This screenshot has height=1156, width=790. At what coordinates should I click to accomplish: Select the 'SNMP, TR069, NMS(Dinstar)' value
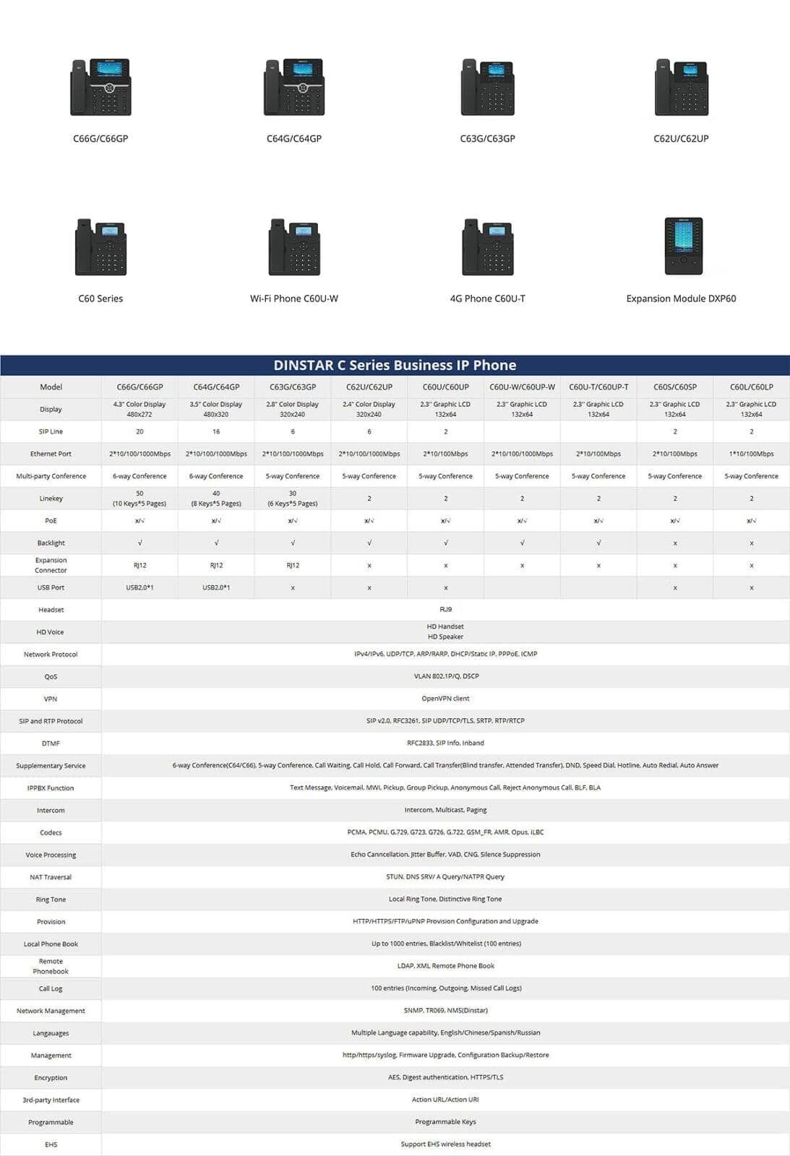click(x=446, y=1011)
